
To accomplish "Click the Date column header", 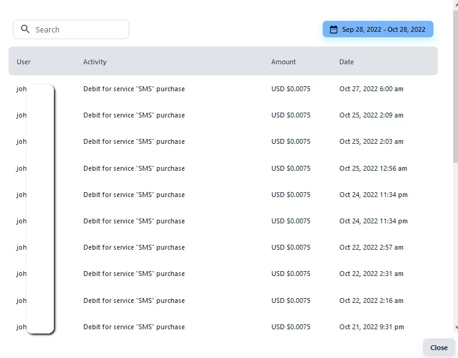I will tap(347, 62).
